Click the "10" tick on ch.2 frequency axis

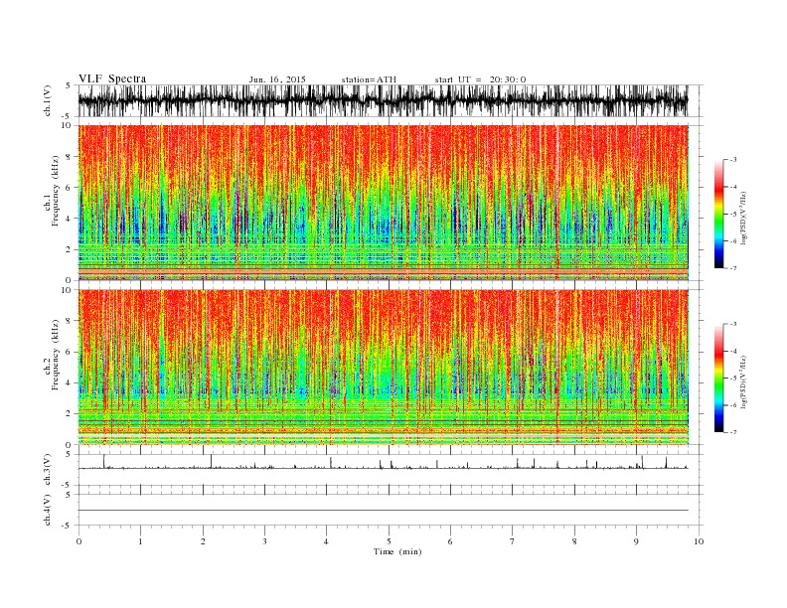[x=68, y=290]
